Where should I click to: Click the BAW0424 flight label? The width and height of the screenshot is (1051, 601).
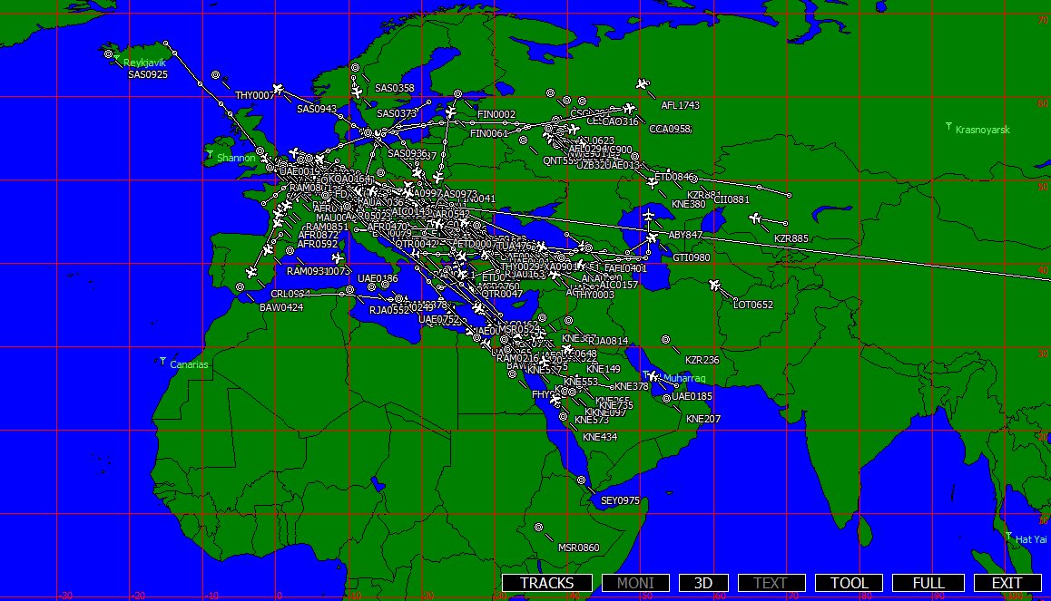[281, 307]
